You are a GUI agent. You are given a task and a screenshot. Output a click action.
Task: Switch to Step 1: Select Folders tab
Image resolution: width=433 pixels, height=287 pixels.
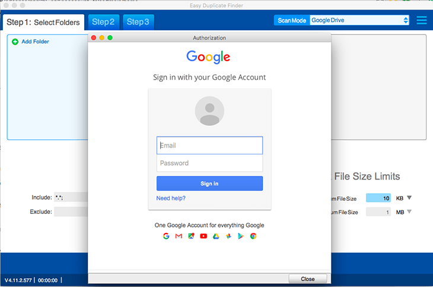43,22
